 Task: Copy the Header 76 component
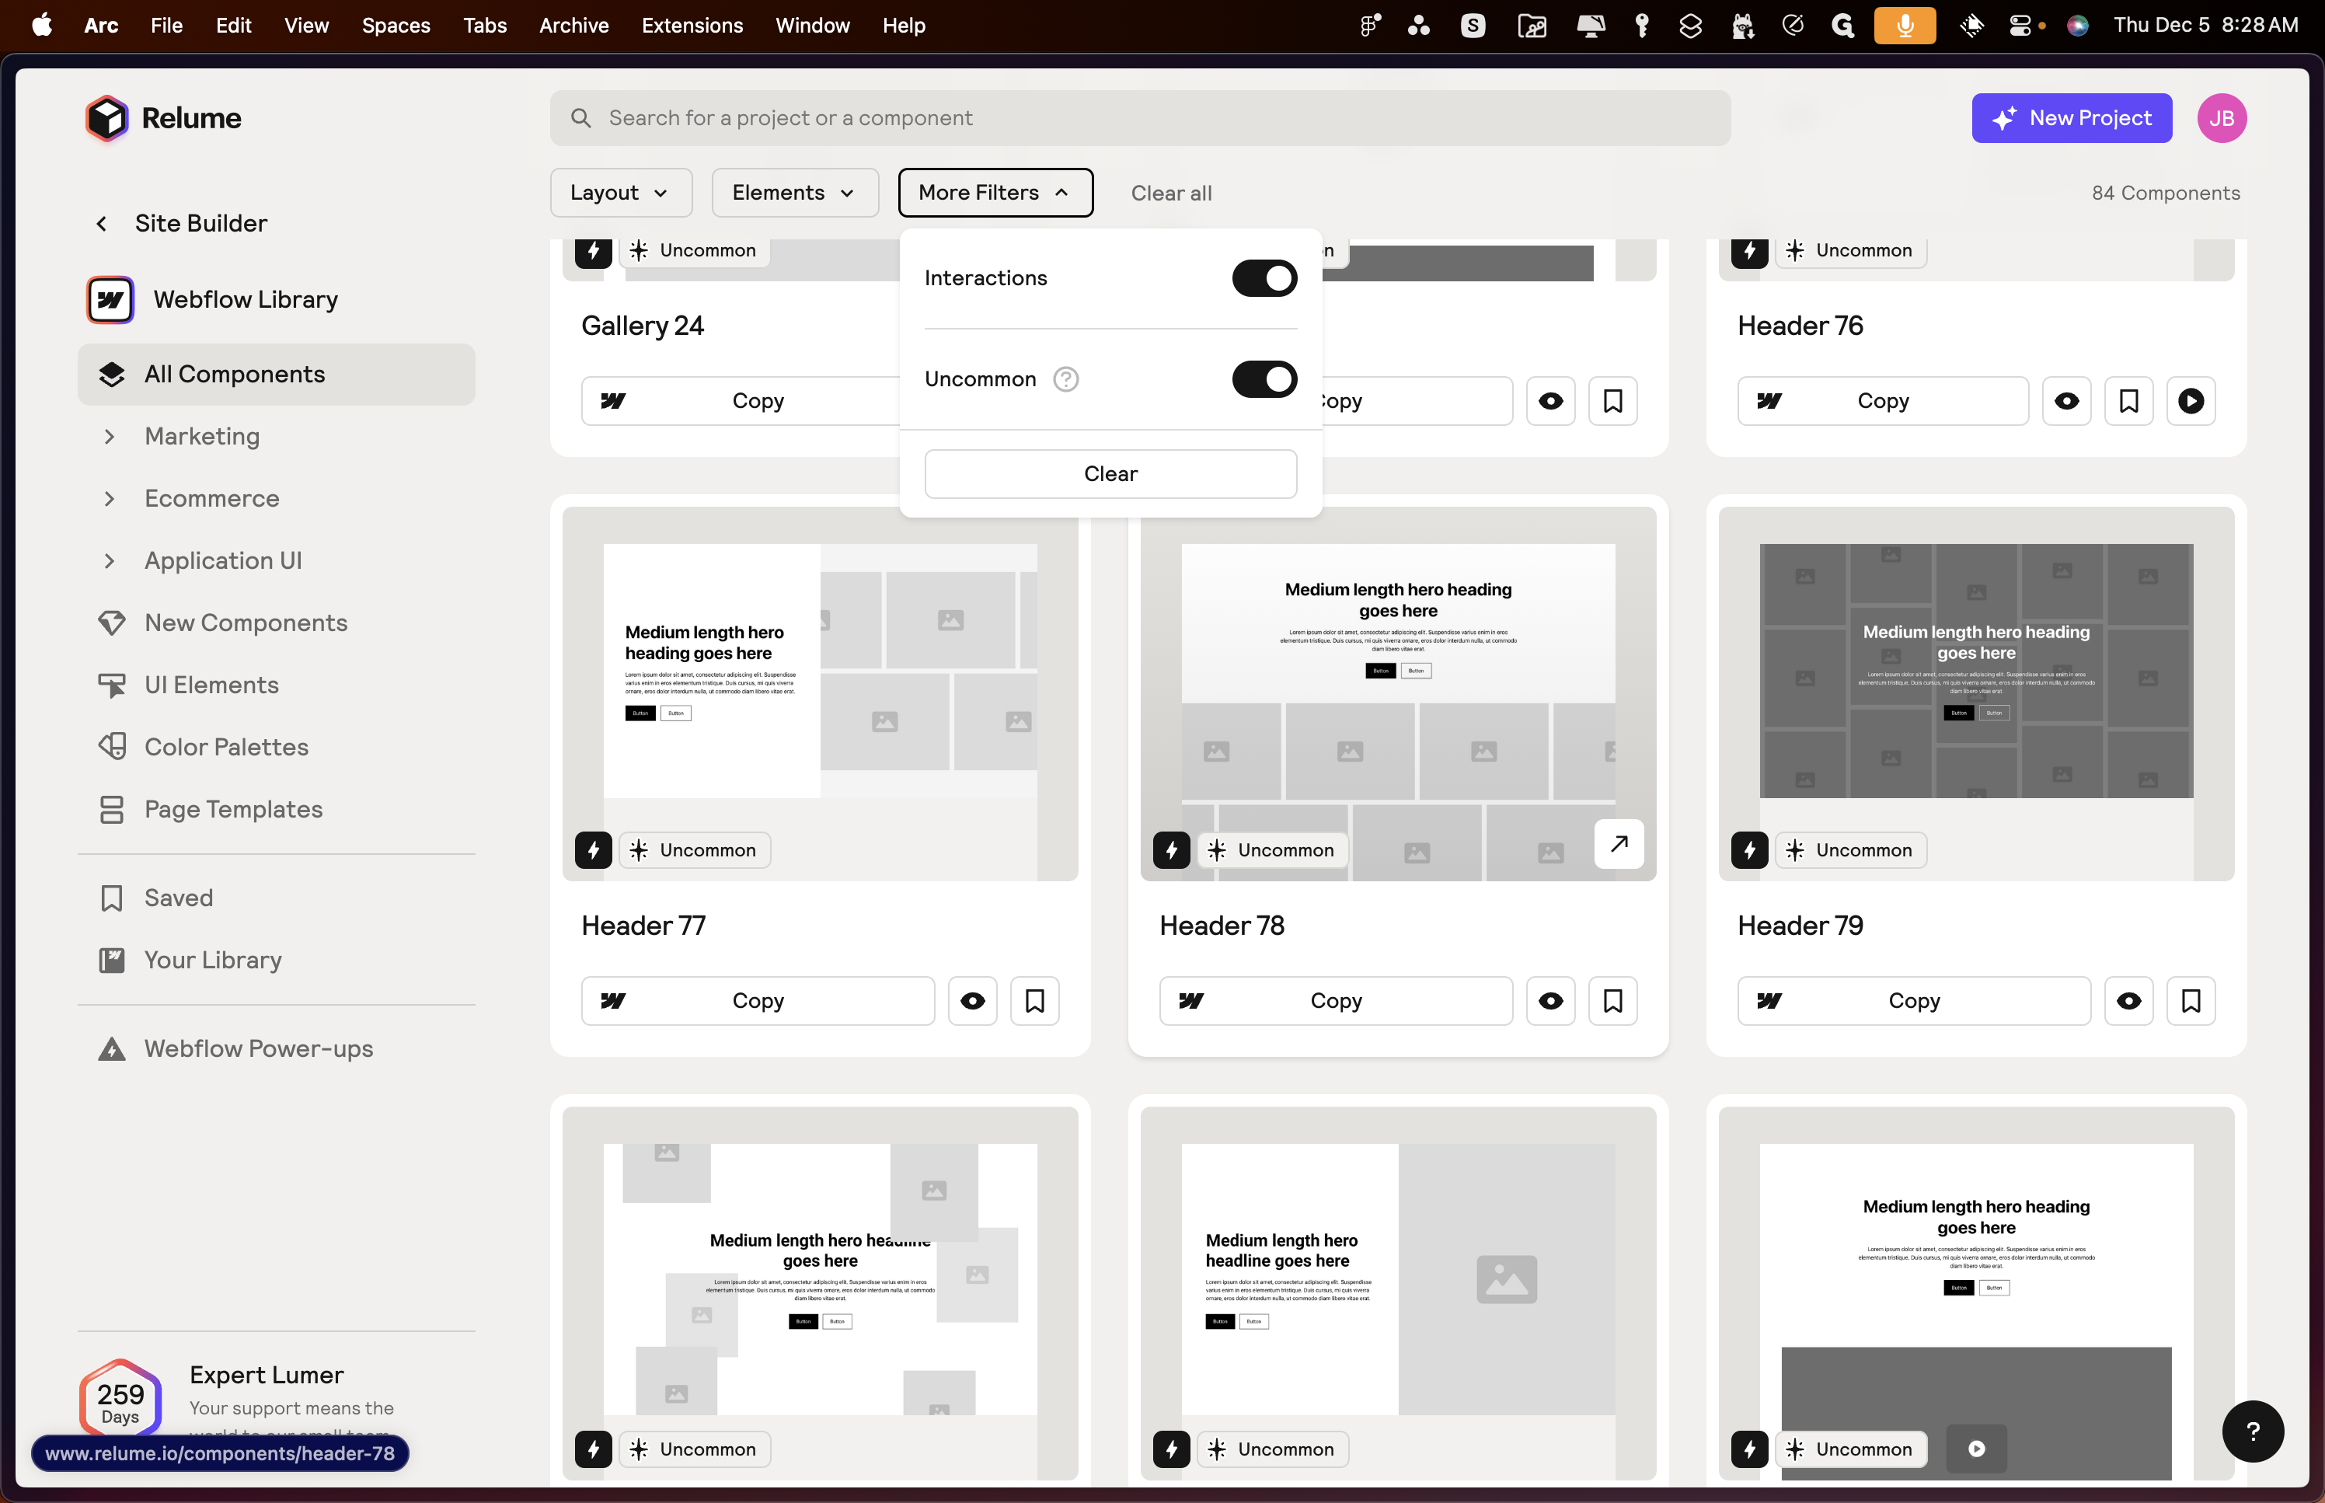click(1882, 401)
